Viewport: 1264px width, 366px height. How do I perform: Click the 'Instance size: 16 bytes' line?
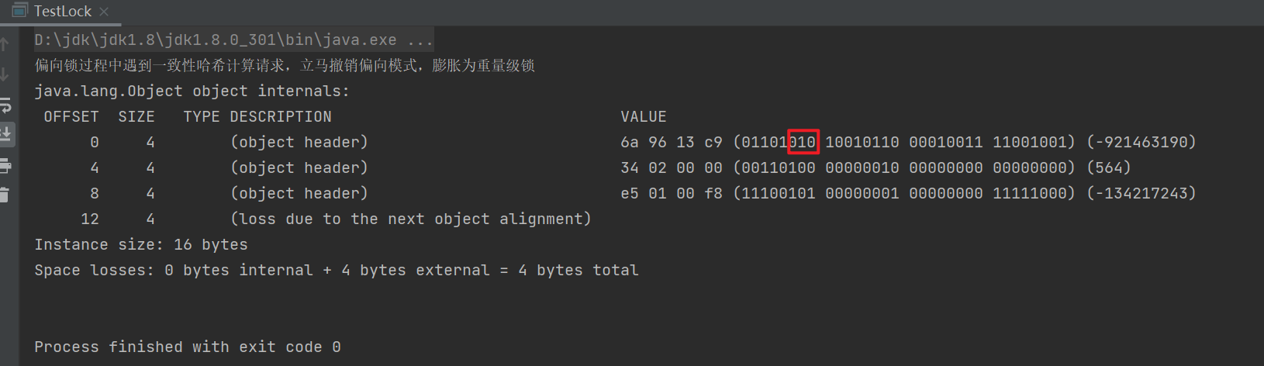pos(141,244)
